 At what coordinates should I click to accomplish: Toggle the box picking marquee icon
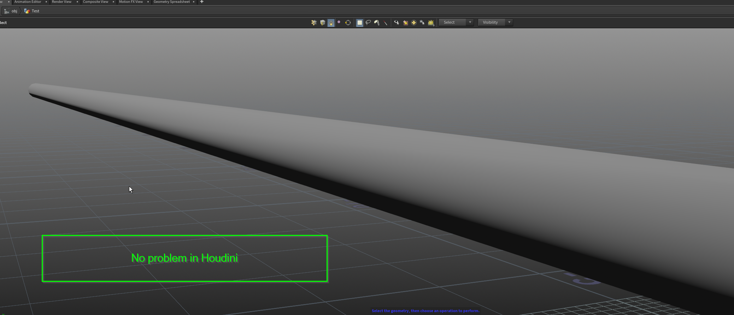pos(359,23)
